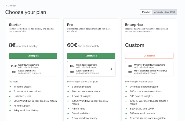Click the Starter 2.5k executions box

[x=33, y=69]
